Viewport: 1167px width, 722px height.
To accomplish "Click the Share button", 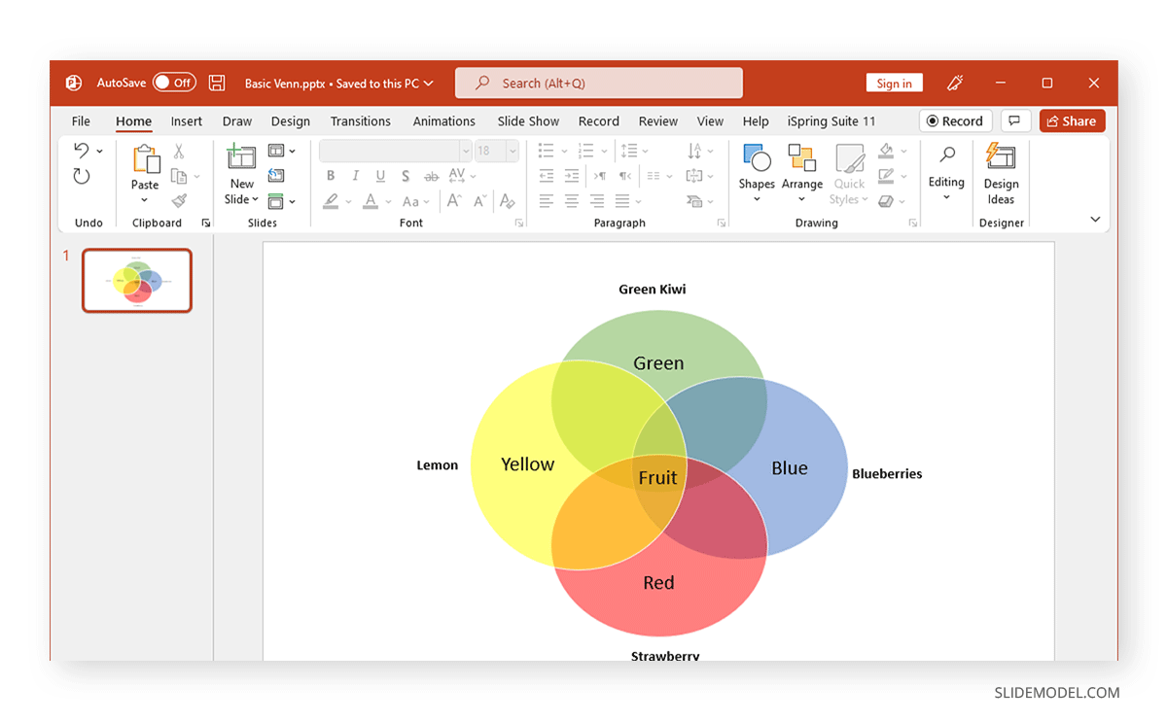I will [1073, 120].
